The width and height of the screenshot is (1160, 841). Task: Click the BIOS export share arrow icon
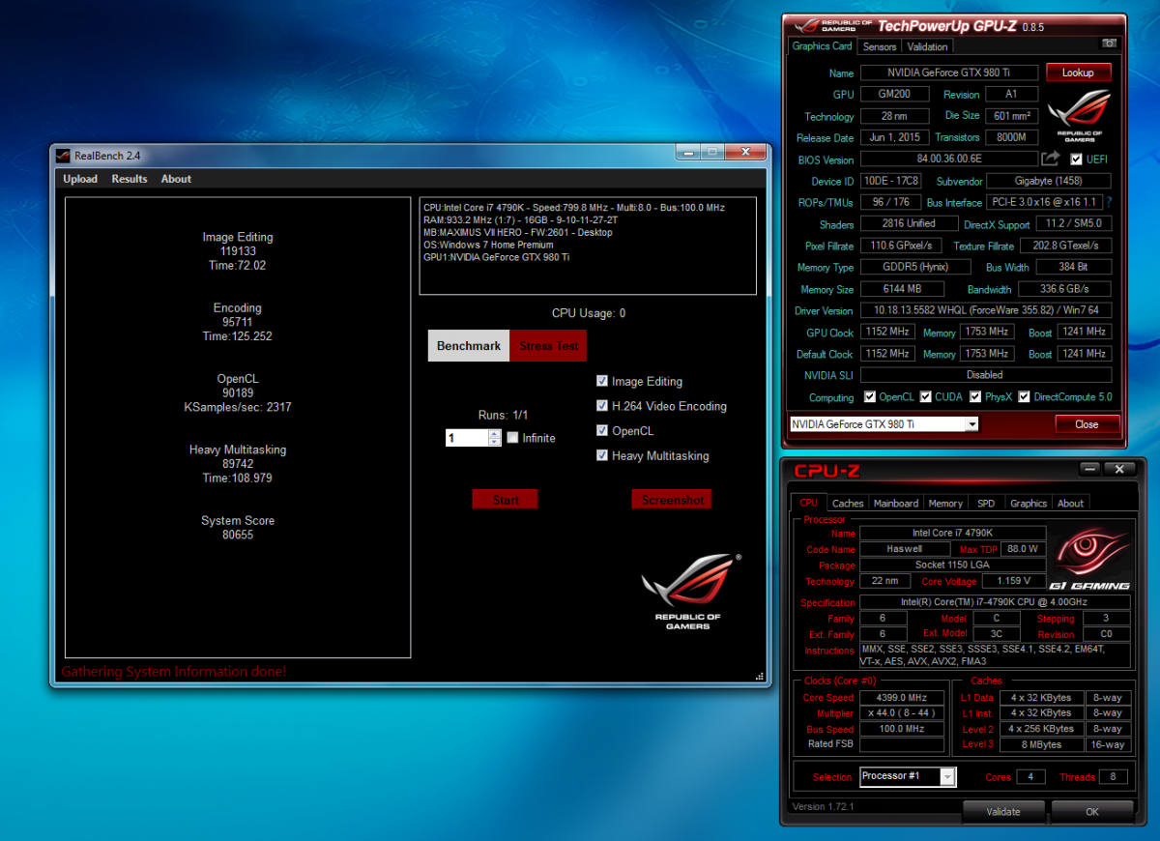1050,159
